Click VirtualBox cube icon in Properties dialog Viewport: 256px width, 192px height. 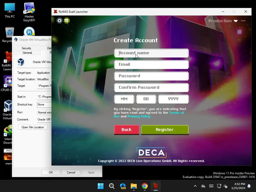pos(21,62)
